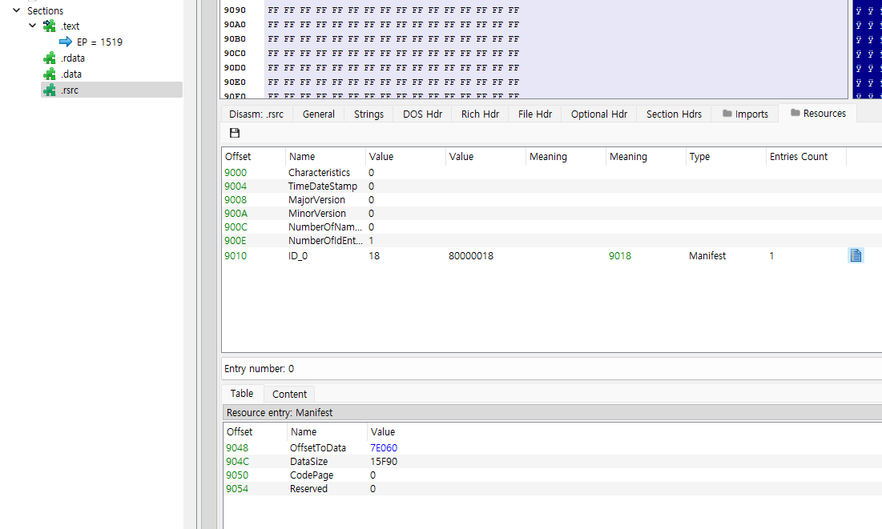Click the OffsetToData name cell

tap(318, 448)
